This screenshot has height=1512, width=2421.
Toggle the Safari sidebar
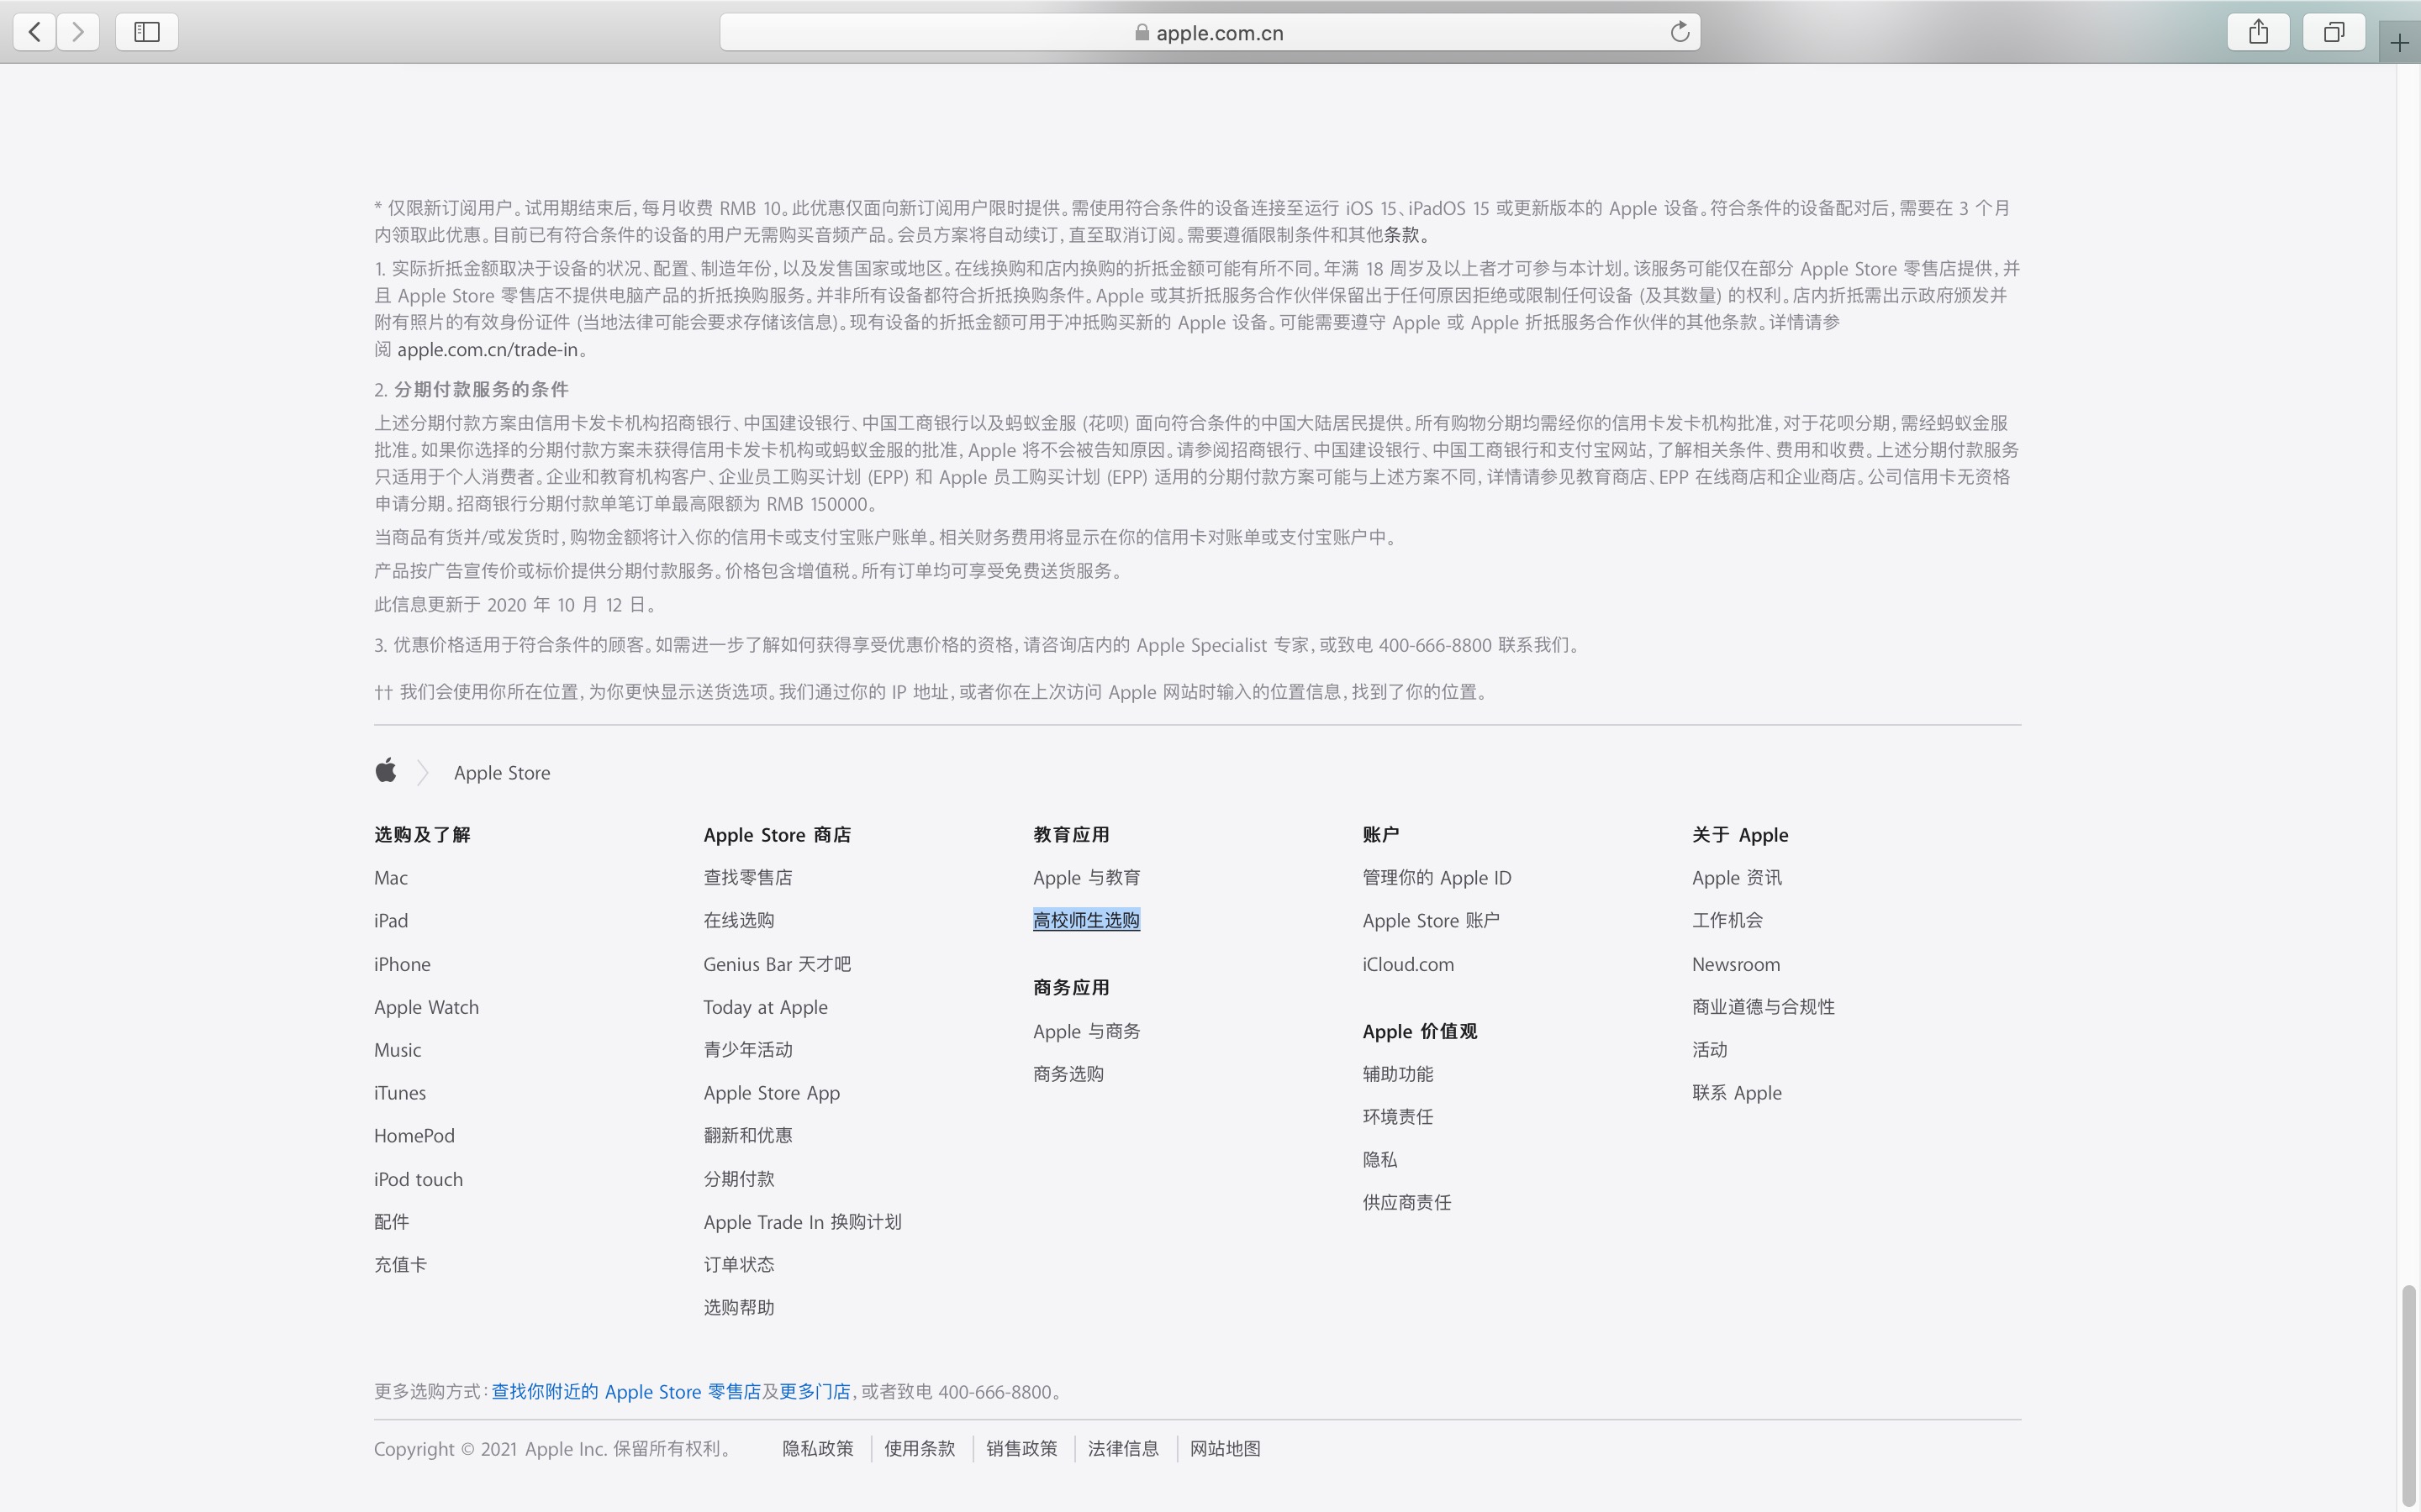(146, 31)
